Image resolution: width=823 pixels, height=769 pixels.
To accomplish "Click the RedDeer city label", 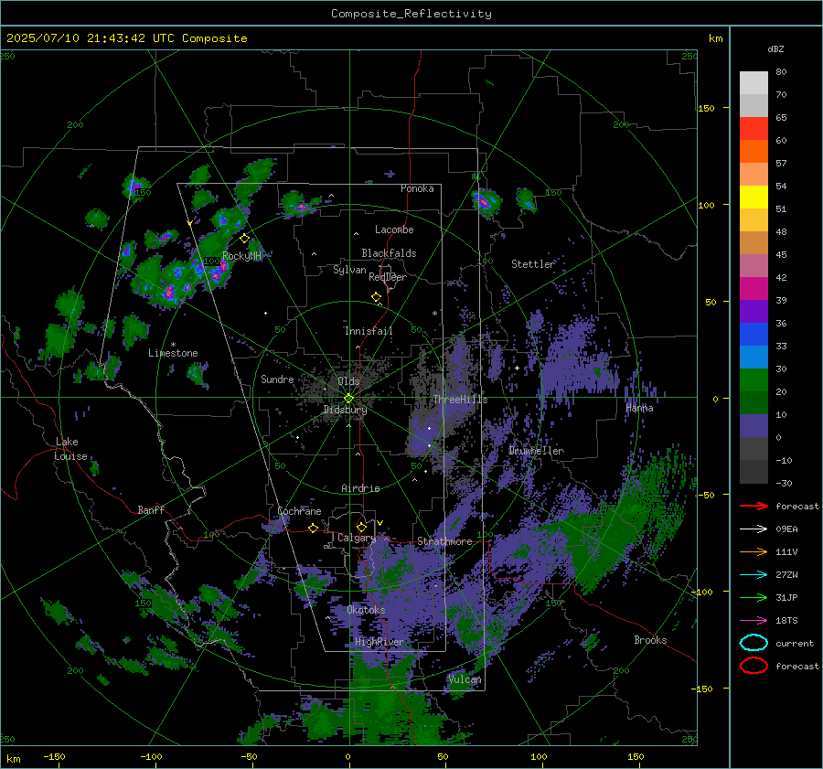I will coord(388,277).
